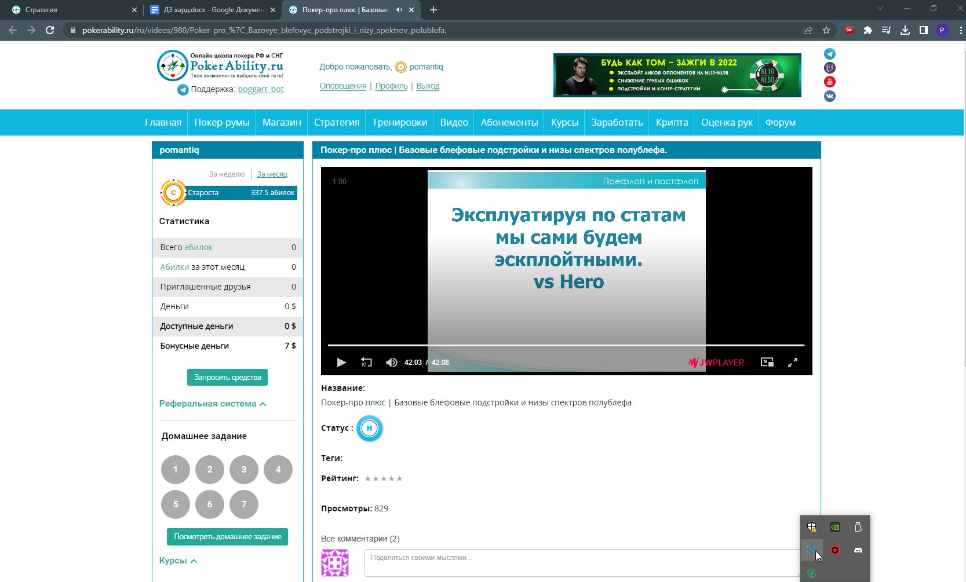Seek on the video progress bar
The height and width of the screenshot is (582, 966).
click(x=566, y=345)
